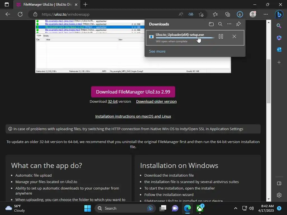The height and width of the screenshot is (215, 287).
Task: Open the network status tray icon
Action: point(244,208)
